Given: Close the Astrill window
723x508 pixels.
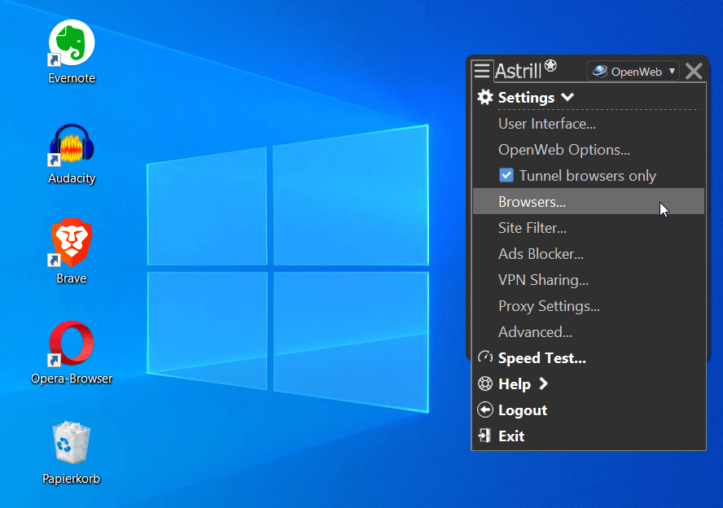Looking at the screenshot, I should pyautogui.click(x=694, y=72).
